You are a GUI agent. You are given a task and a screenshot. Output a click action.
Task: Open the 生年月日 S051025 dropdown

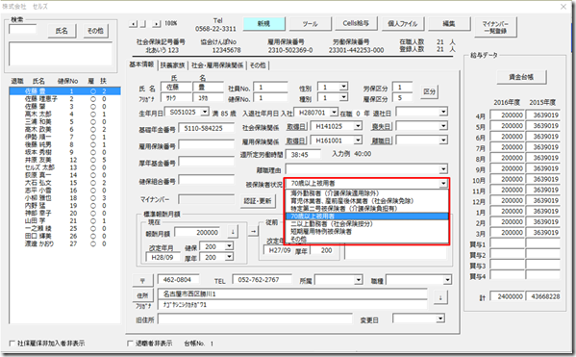point(205,112)
